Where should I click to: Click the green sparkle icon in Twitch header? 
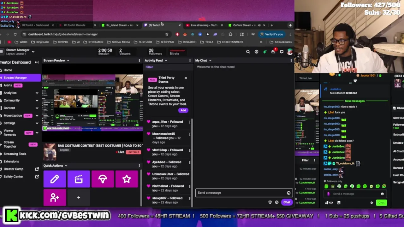[x=265, y=52]
